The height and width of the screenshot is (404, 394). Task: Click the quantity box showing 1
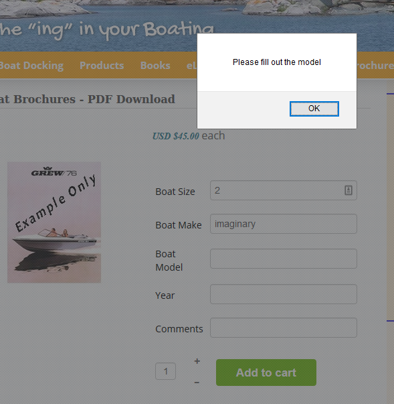click(166, 371)
